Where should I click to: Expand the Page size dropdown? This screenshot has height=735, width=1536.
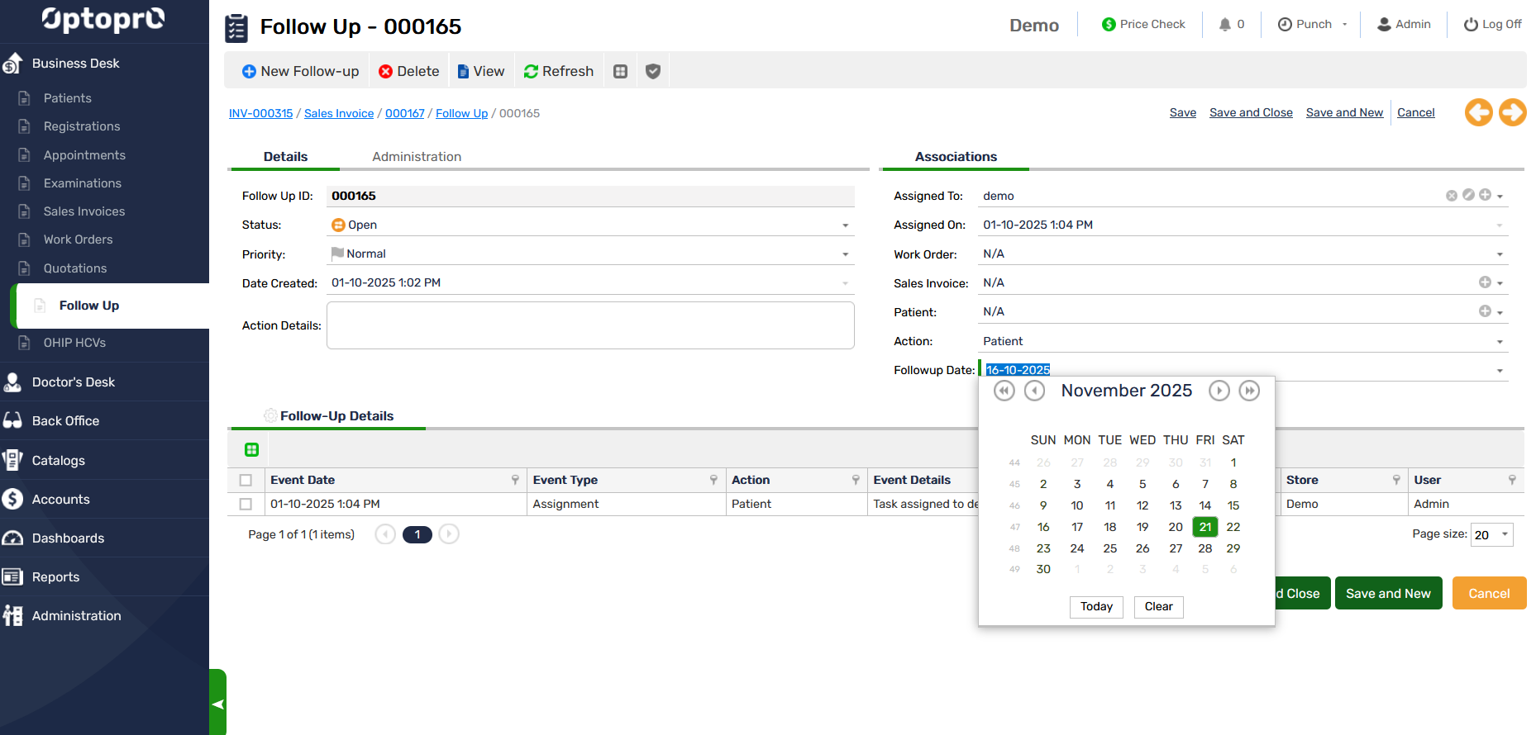(x=1505, y=535)
